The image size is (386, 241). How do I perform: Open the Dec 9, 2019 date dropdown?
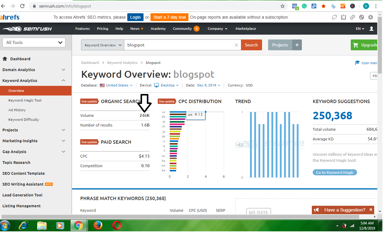209,85
